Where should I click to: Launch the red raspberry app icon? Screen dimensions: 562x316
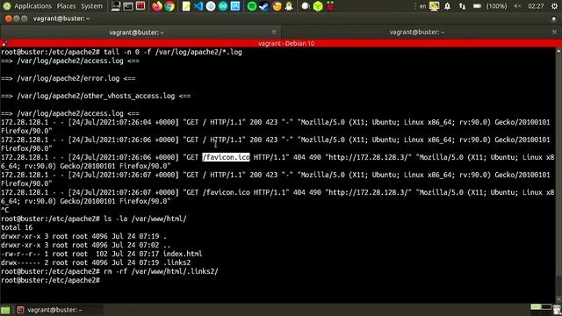(x=330, y=6)
